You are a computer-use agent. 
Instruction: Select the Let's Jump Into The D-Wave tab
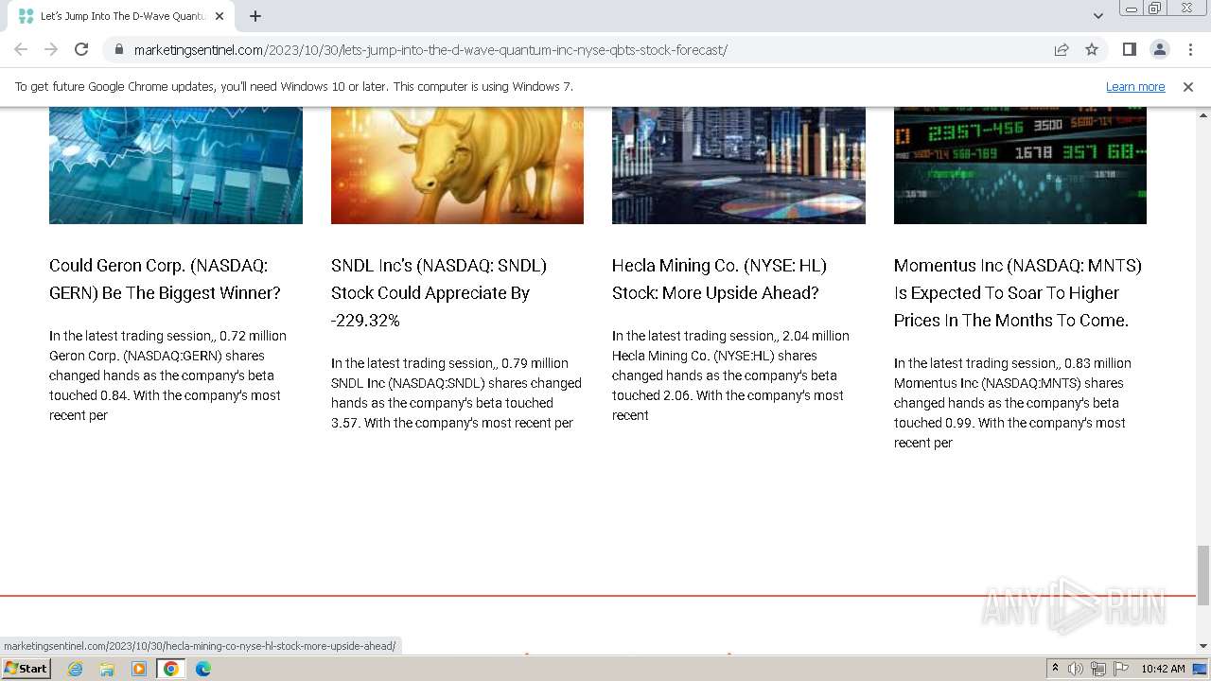coord(120,16)
